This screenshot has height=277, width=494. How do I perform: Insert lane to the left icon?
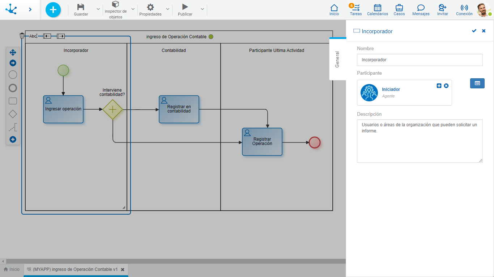pyautogui.click(x=47, y=36)
